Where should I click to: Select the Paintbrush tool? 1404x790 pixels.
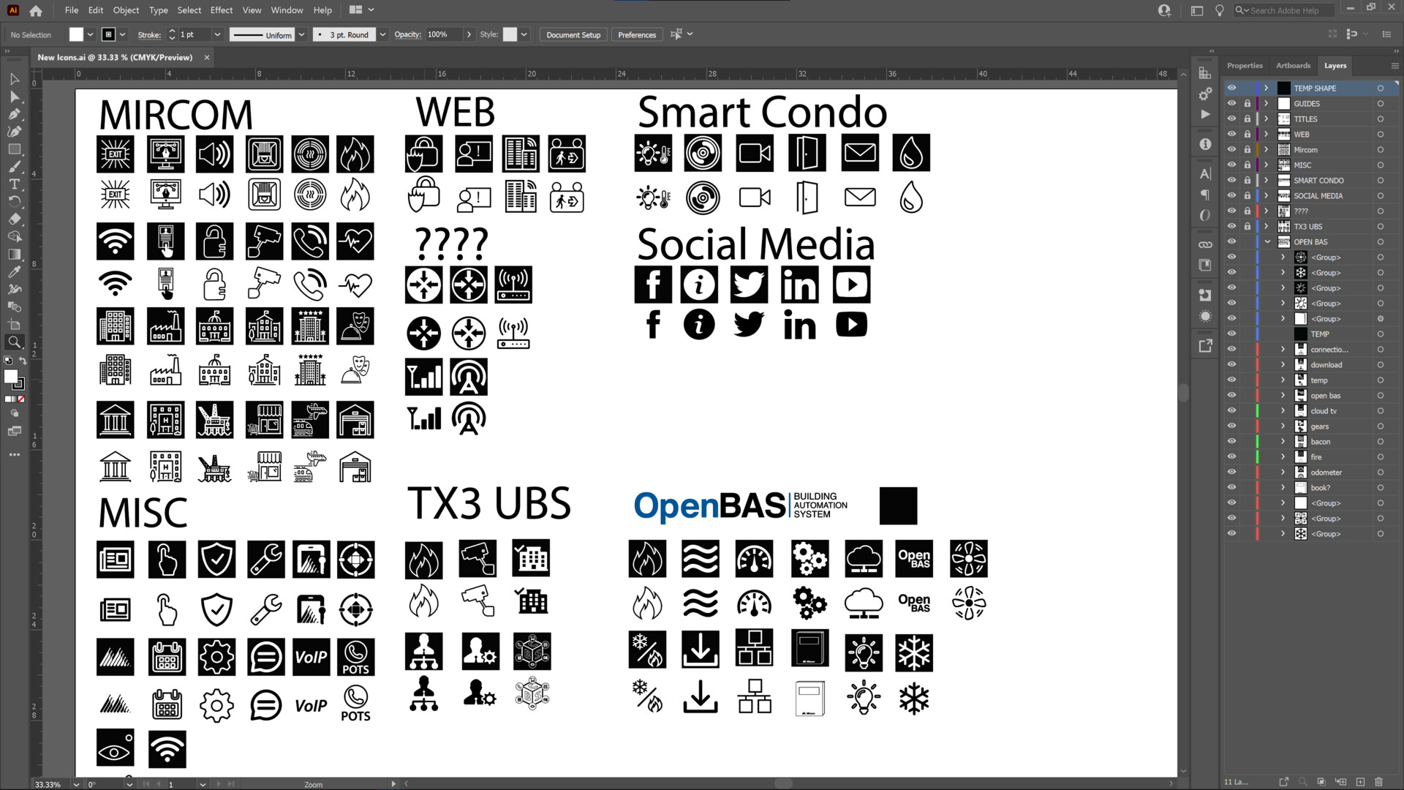pos(15,167)
